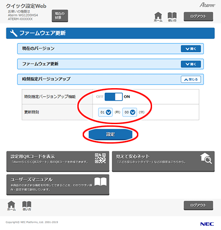The height and width of the screenshot is (230, 221).
Task: Open the 設定用QRコードを表示 panel
Action: [x=58, y=161]
